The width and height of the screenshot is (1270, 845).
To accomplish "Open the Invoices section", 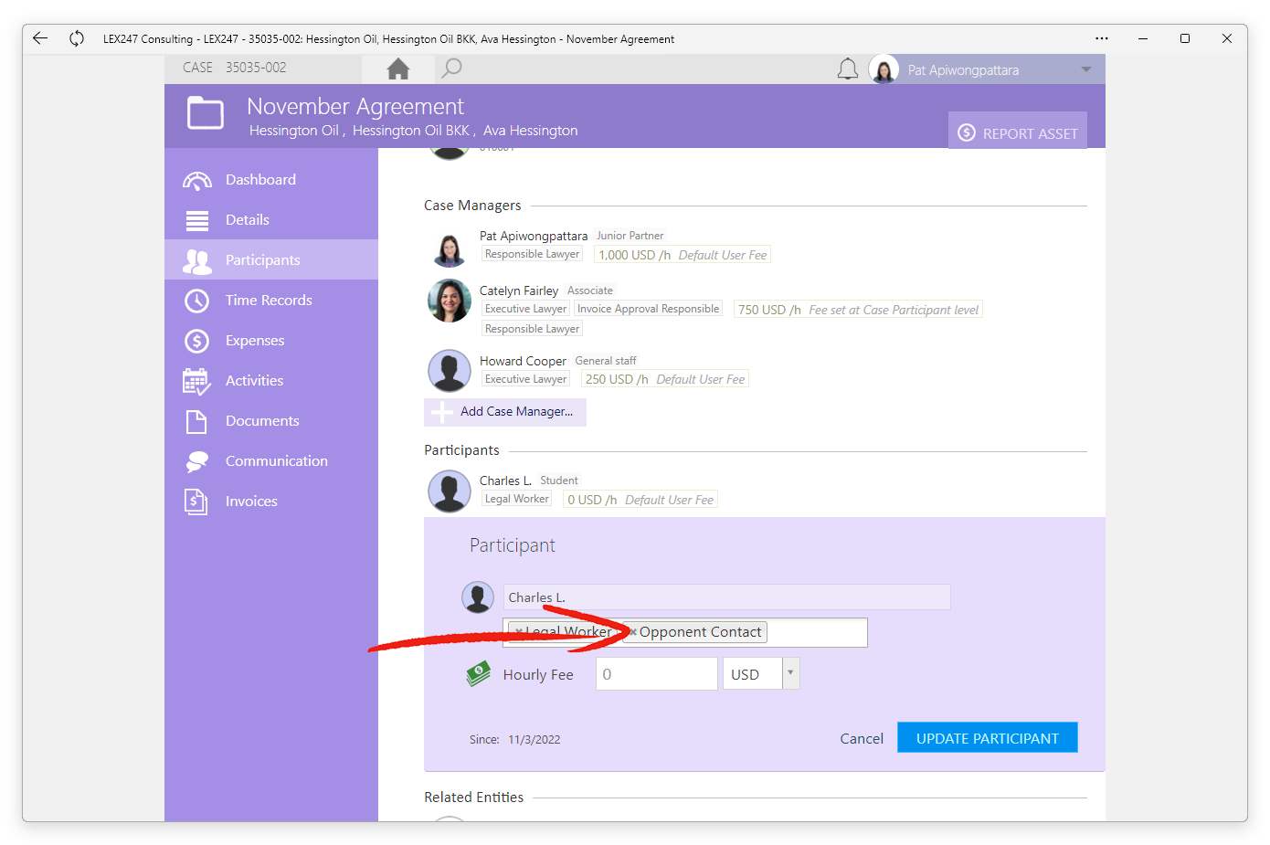I will point(271,502).
